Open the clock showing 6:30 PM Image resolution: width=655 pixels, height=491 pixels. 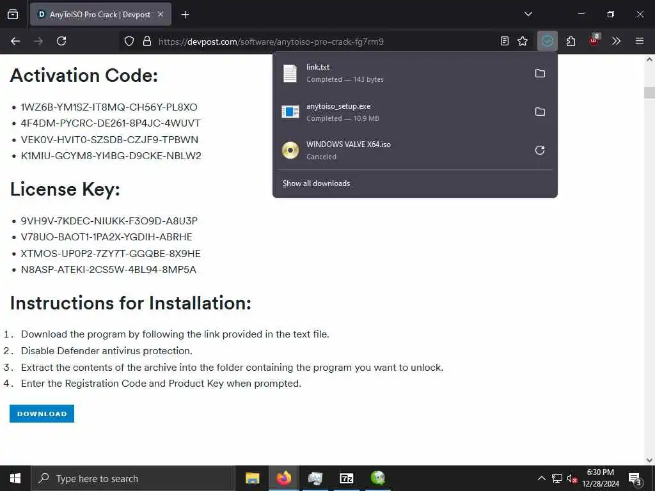click(601, 478)
